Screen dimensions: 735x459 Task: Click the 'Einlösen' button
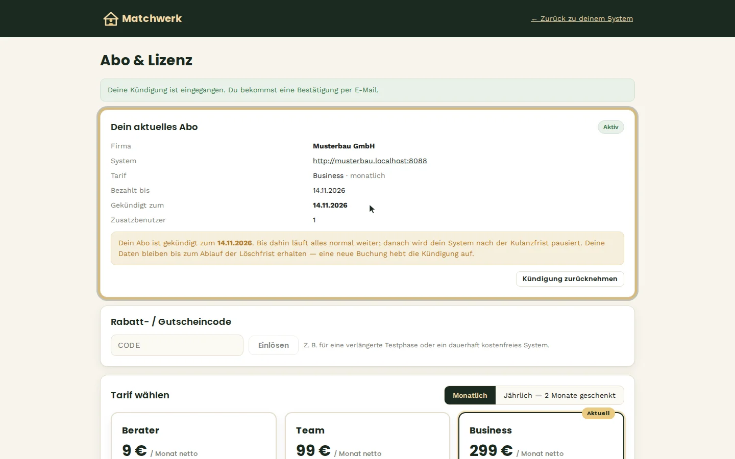click(x=274, y=345)
